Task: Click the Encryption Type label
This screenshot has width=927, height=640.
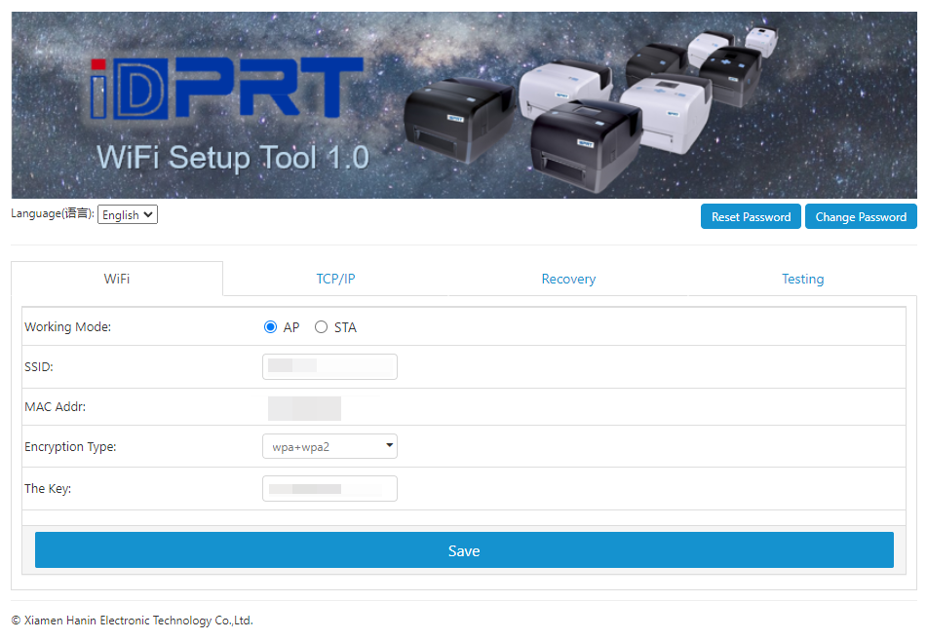Action: click(x=70, y=447)
